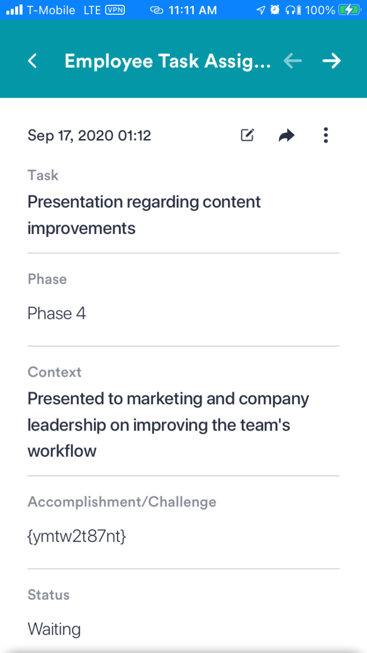This screenshot has width=367, height=653.
Task: Open the edit submission pencil icon
Action: pos(247,135)
